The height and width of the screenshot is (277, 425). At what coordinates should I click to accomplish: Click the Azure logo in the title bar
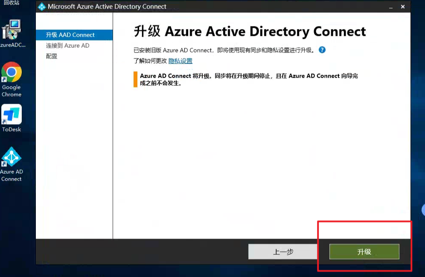[x=42, y=7]
